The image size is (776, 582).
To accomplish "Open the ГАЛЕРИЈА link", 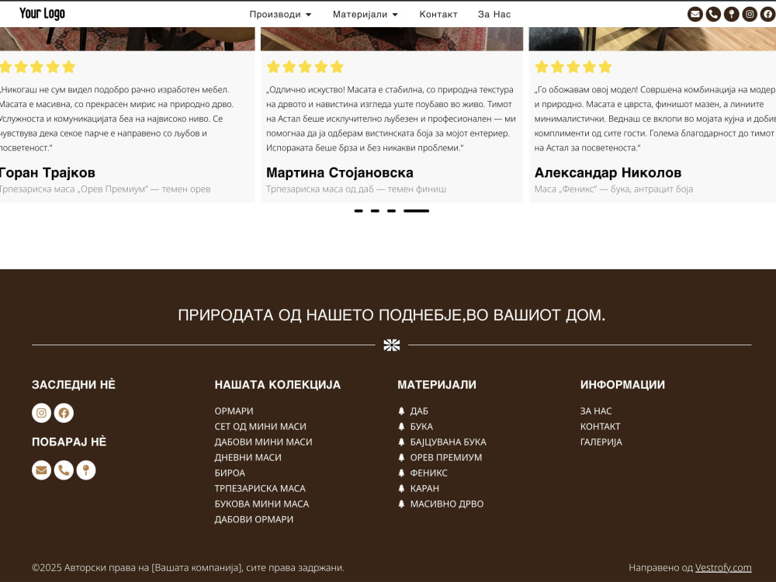I will [601, 442].
